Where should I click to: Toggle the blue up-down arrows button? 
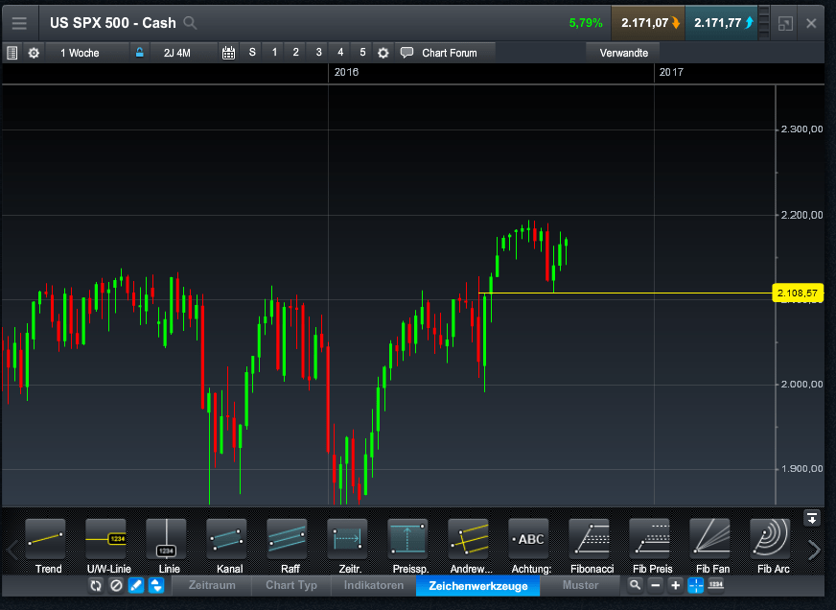point(156,585)
